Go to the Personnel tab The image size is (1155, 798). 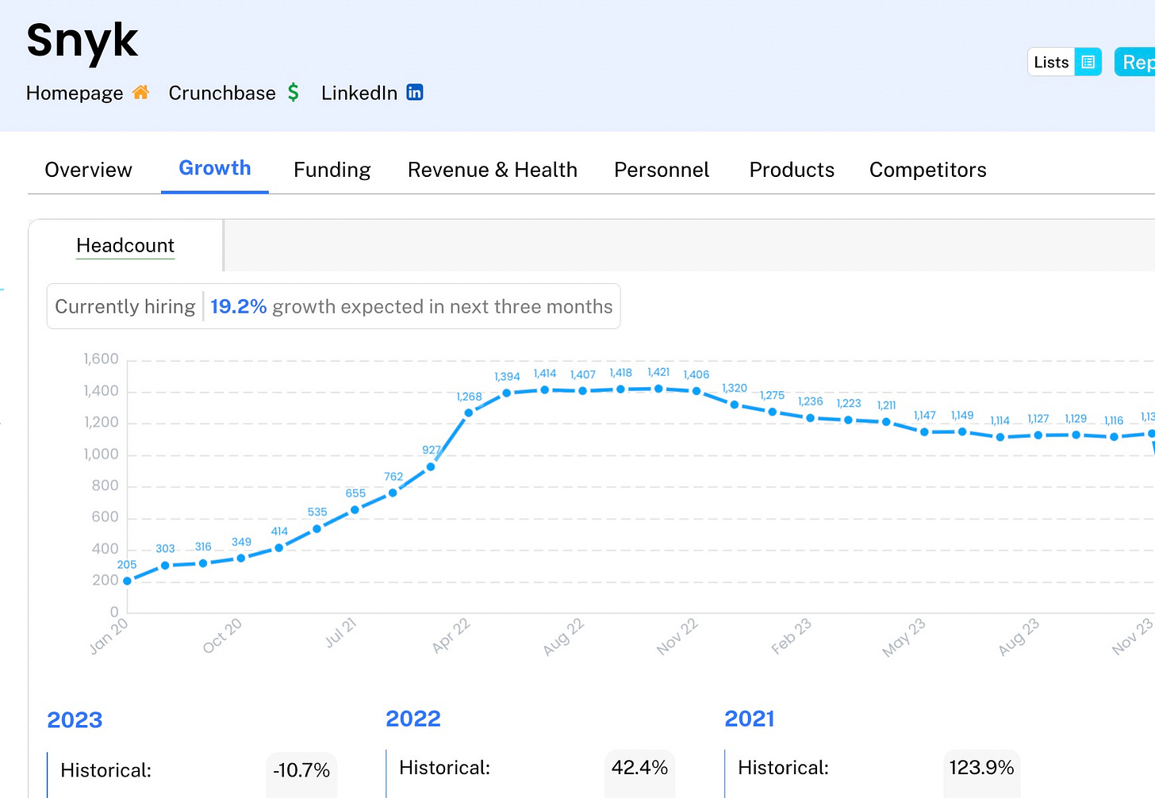coord(662,170)
